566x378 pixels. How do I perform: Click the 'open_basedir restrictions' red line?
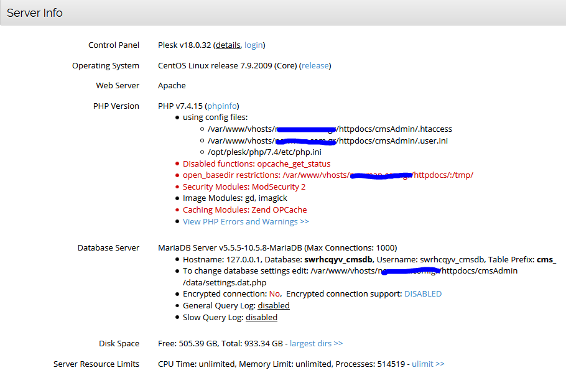[232, 175]
